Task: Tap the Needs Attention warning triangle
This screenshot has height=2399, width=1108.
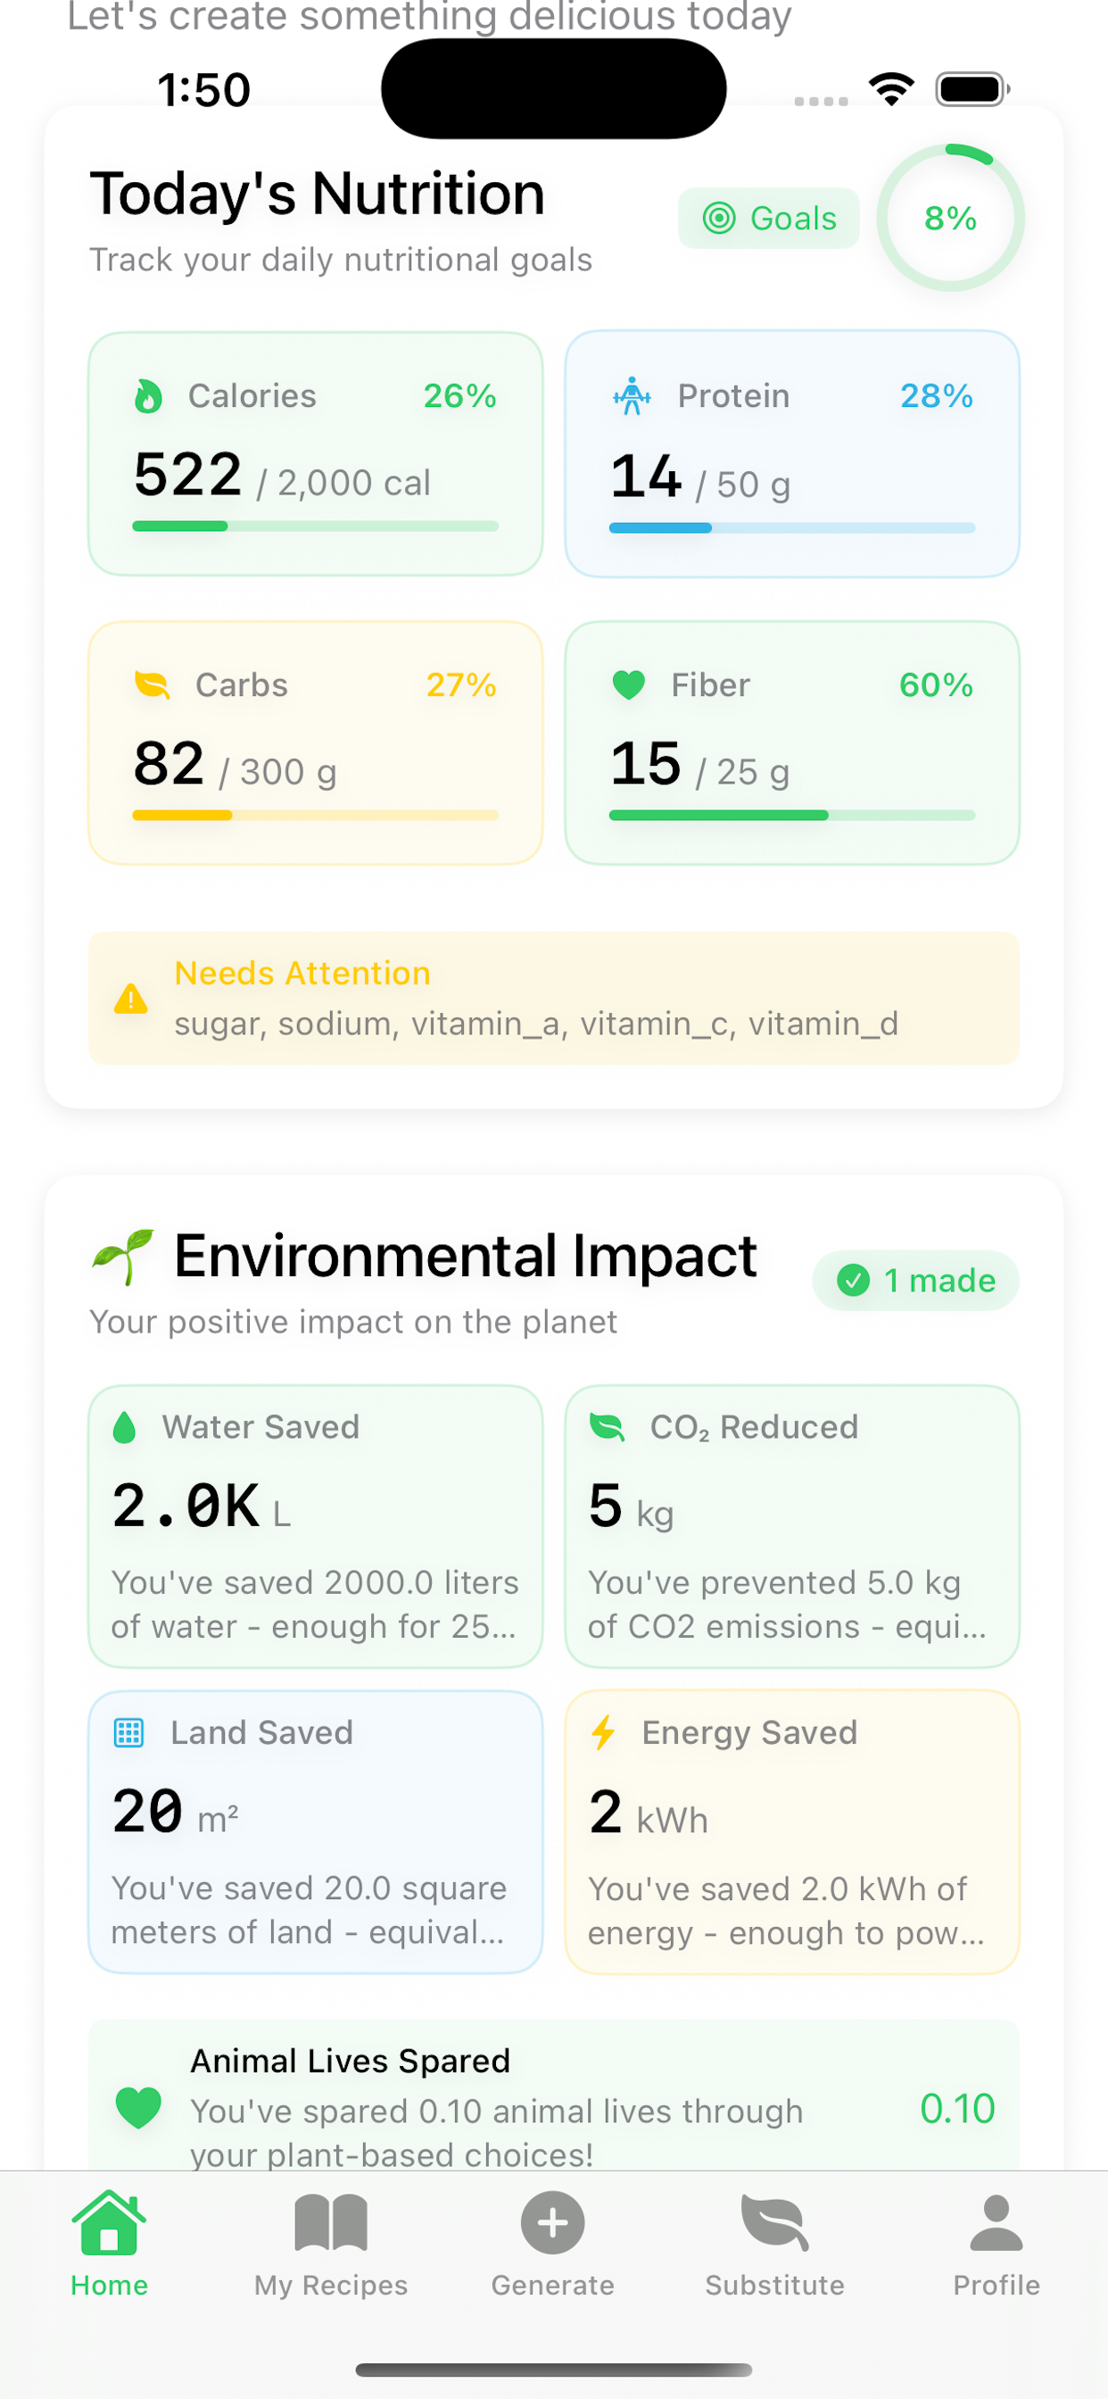Action: point(131,999)
